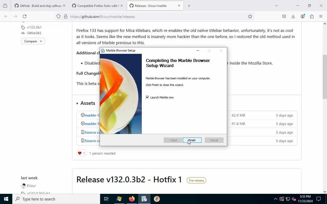
Task: Click the disabled Back button in setup
Action: coord(173,140)
